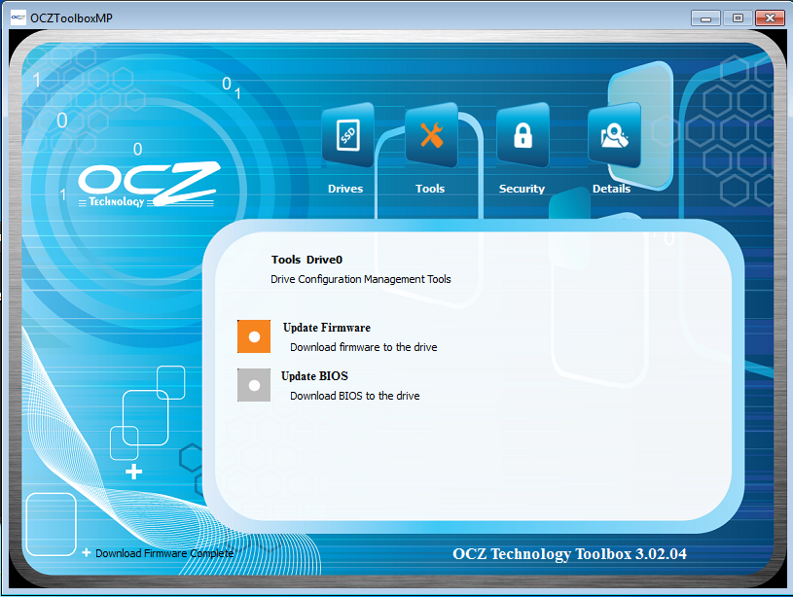Close the OCZToolboxMP window
Screen dimensions: 793x597
point(770,18)
